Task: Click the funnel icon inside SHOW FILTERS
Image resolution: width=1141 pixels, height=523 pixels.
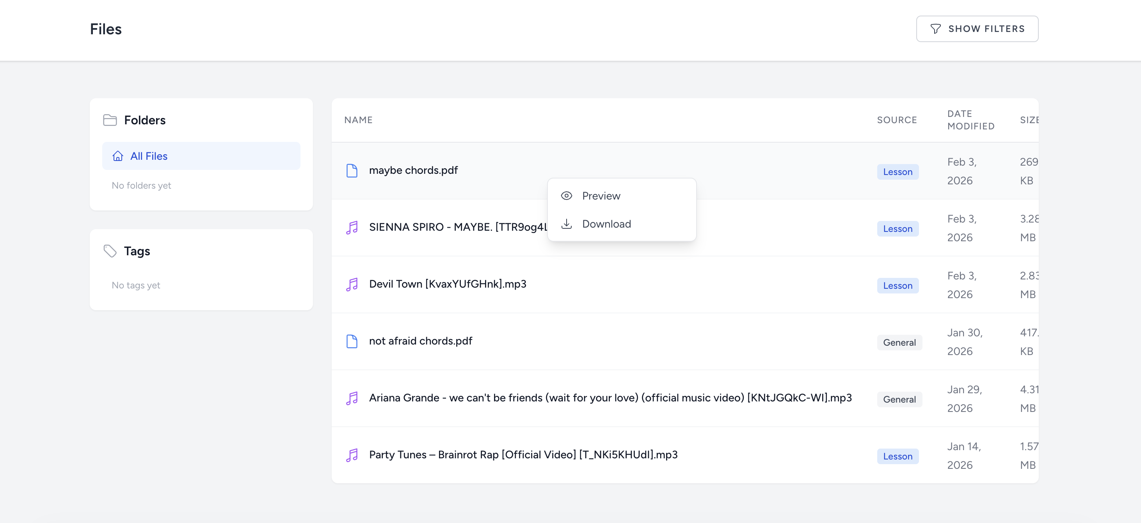Action: 935,28
